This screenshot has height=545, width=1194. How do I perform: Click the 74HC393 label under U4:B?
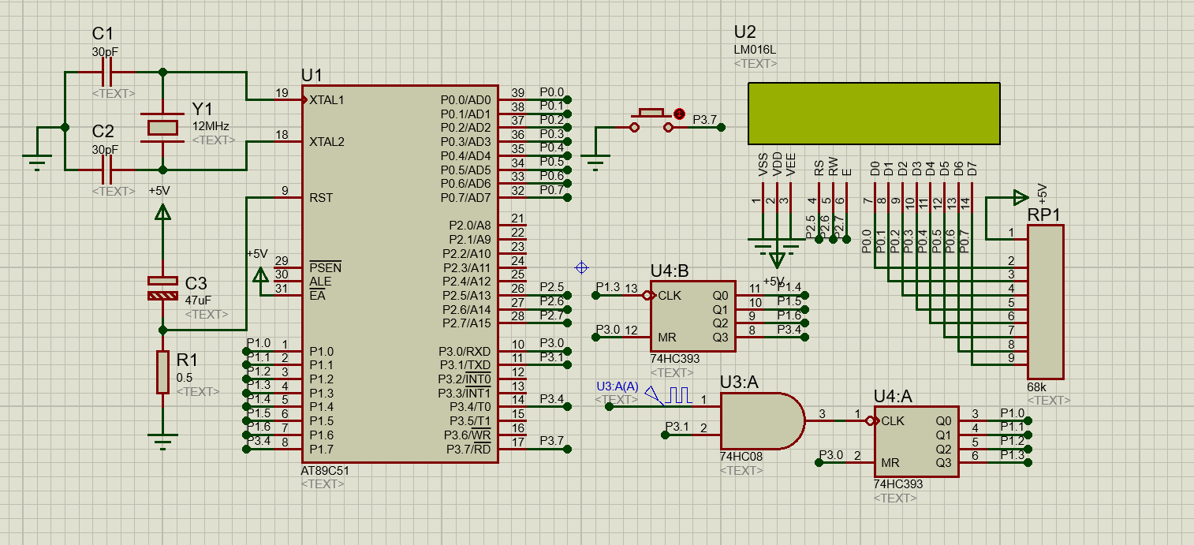[675, 358]
